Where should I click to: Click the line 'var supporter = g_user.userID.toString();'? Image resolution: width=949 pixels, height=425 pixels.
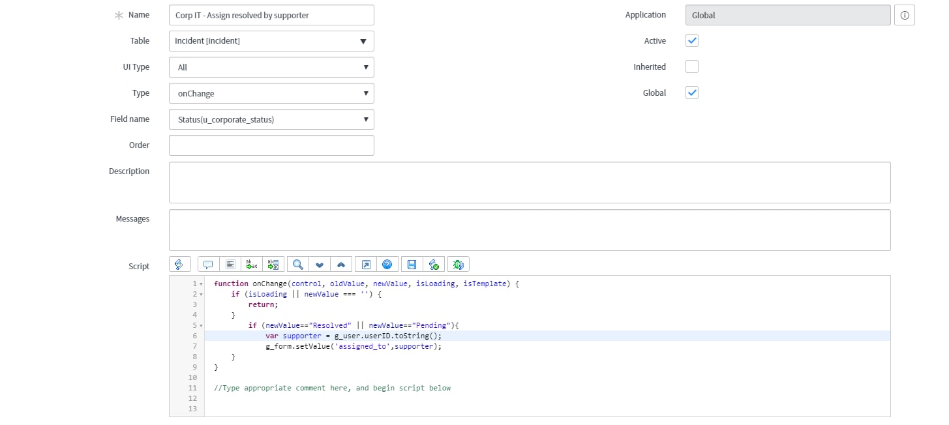(354, 336)
